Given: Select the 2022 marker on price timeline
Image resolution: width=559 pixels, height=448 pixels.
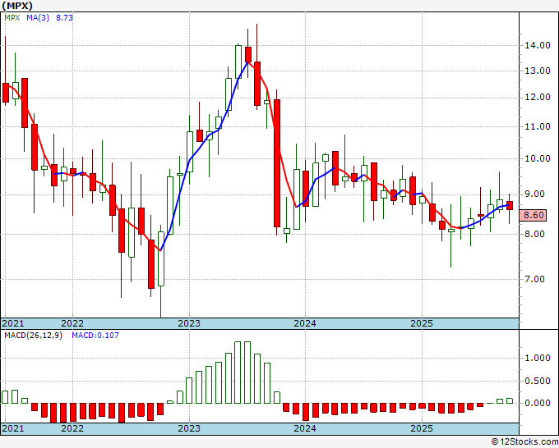Looking at the screenshot, I should [72, 323].
